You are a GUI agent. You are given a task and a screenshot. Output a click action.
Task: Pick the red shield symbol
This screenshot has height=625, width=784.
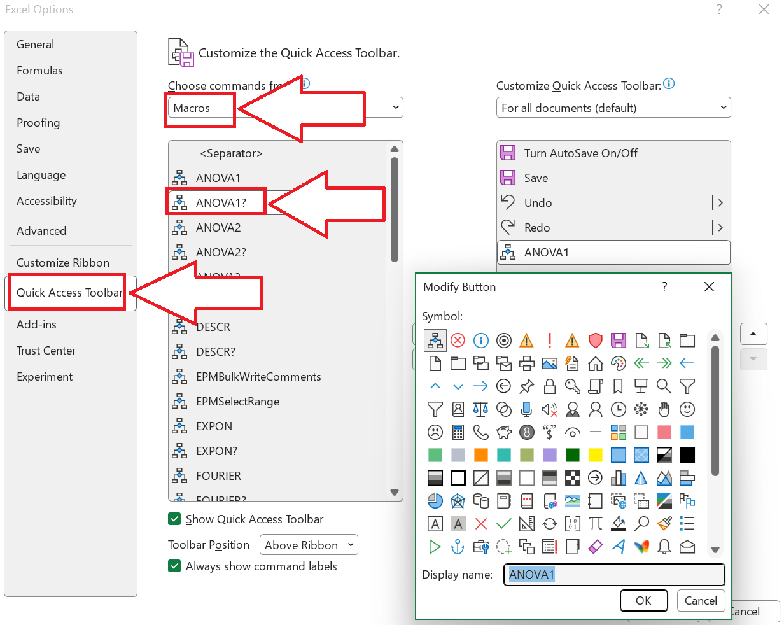tap(596, 341)
